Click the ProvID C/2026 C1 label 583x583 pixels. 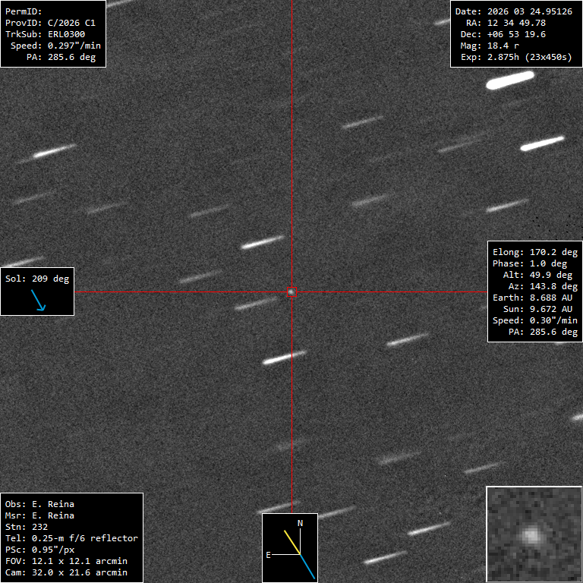pos(50,23)
